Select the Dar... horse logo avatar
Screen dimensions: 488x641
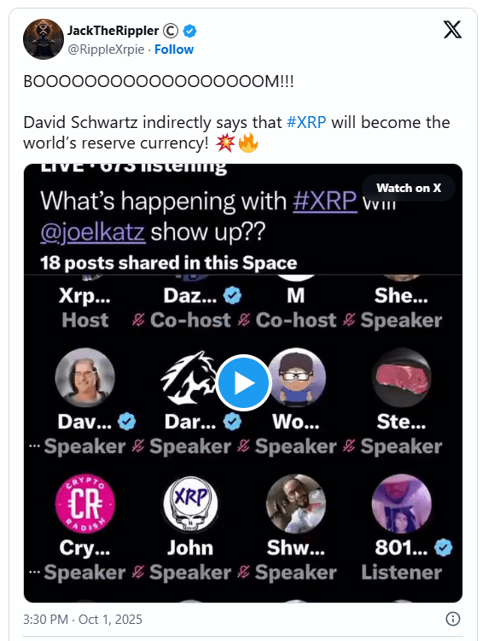[x=190, y=378]
